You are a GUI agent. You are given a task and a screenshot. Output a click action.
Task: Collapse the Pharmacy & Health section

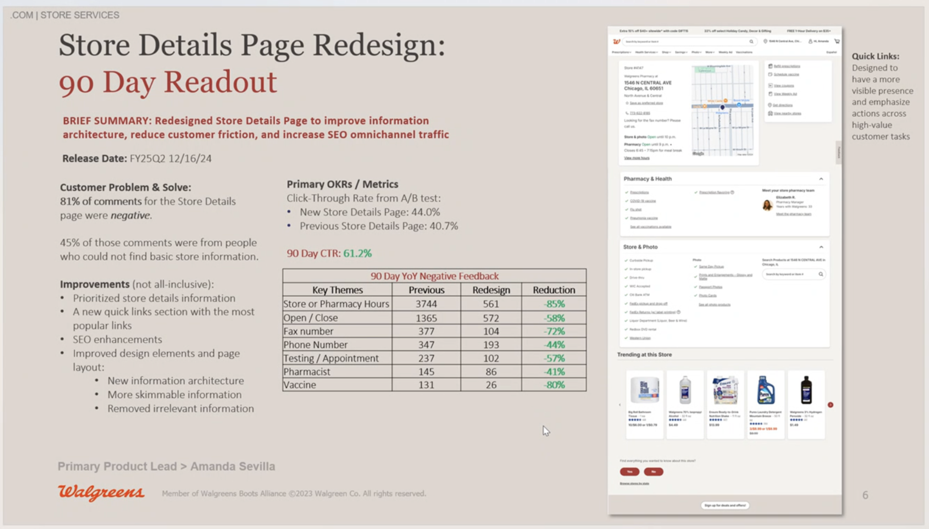821,179
